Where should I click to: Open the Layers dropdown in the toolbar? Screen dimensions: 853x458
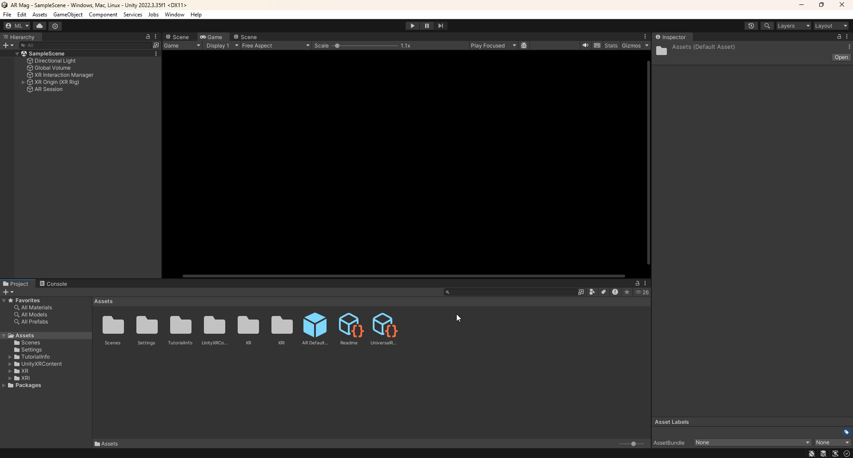click(x=793, y=26)
